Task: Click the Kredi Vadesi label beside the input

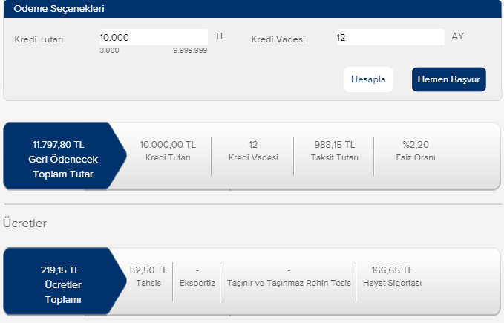Action: [x=278, y=39]
